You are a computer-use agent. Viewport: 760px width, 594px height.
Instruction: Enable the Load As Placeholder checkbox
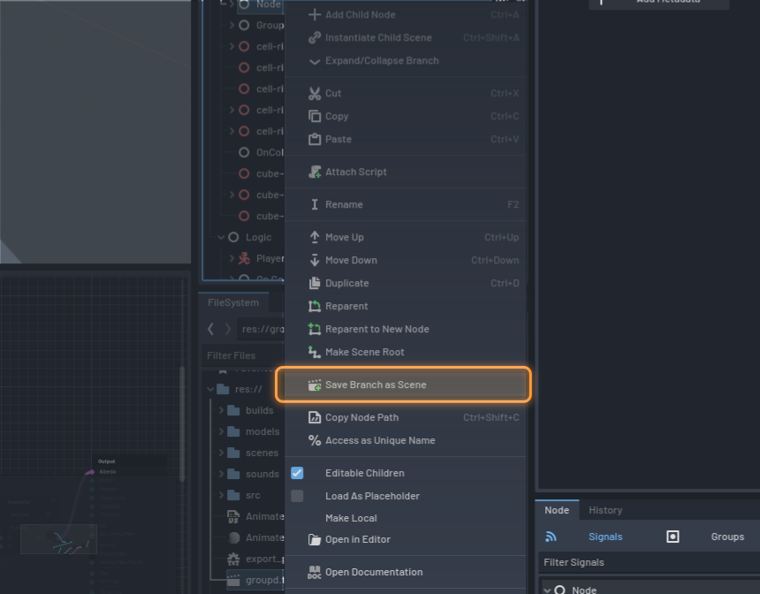[298, 496]
